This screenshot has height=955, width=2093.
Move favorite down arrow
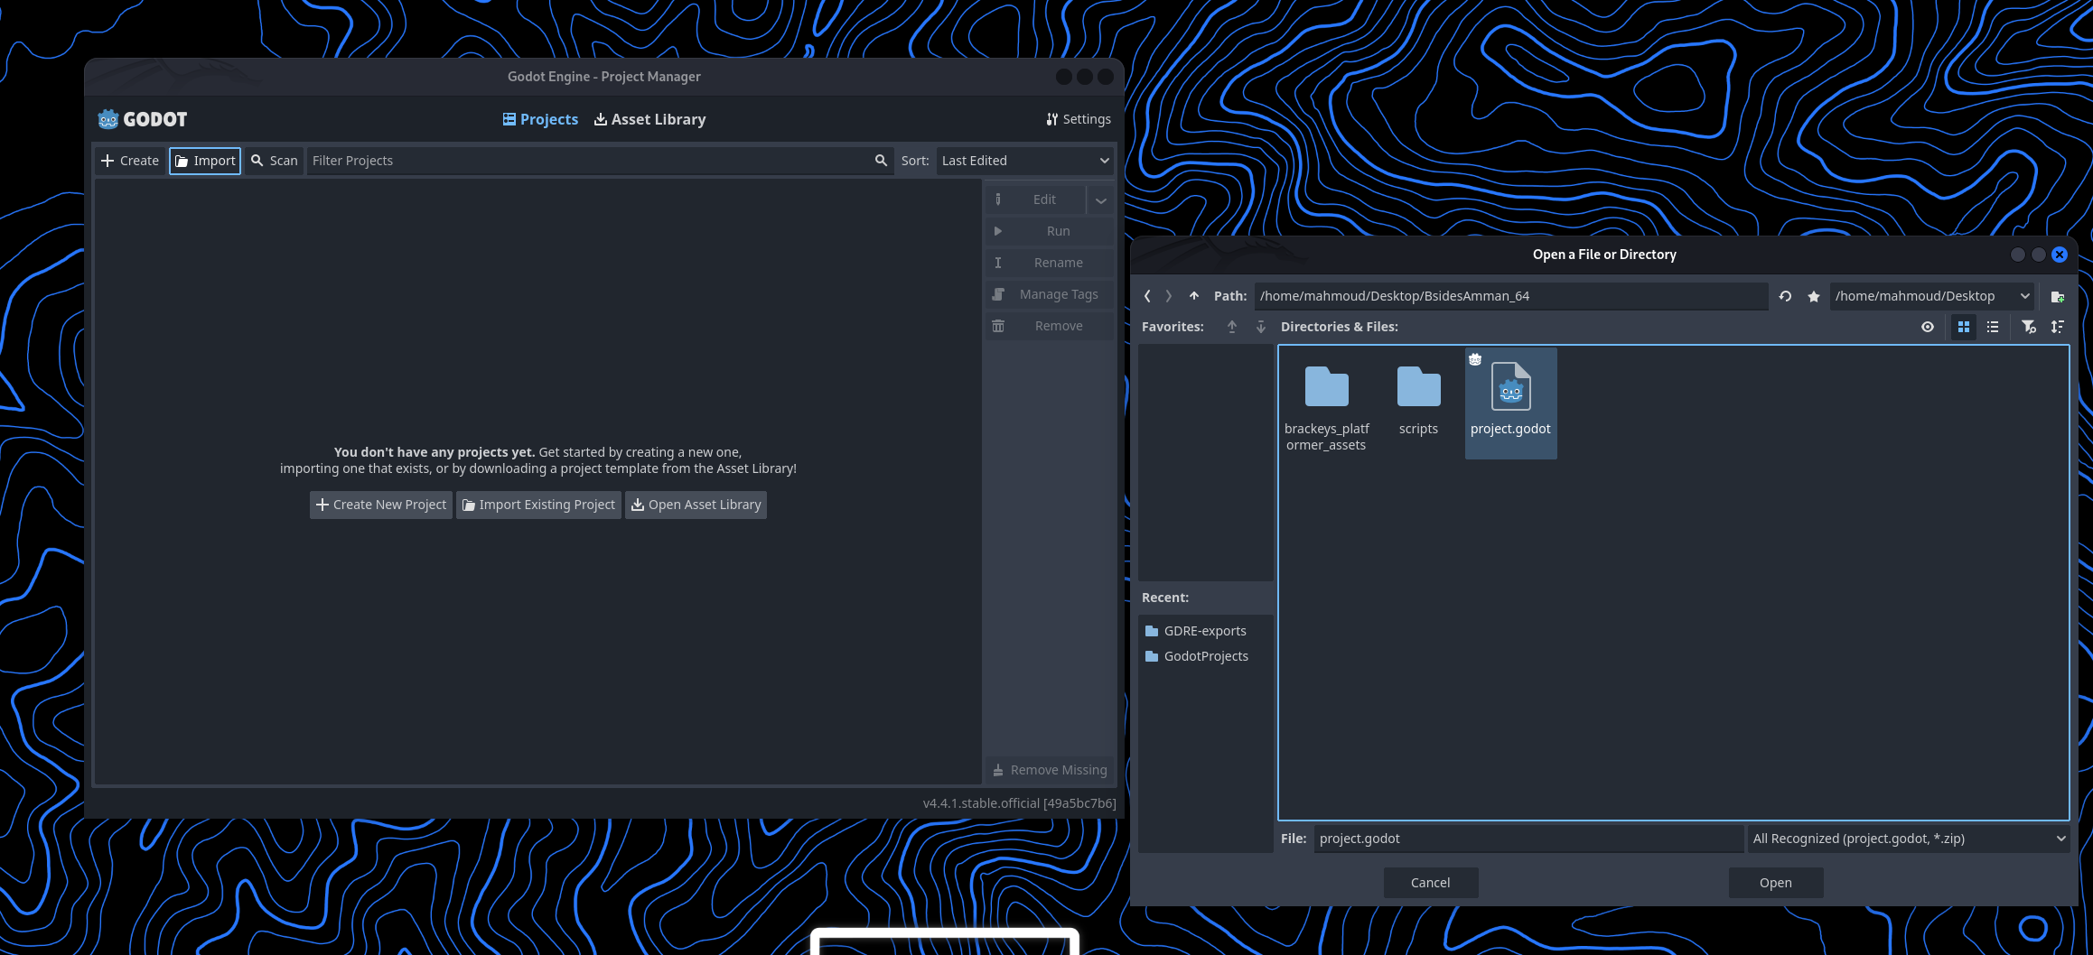click(x=1261, y=327)
